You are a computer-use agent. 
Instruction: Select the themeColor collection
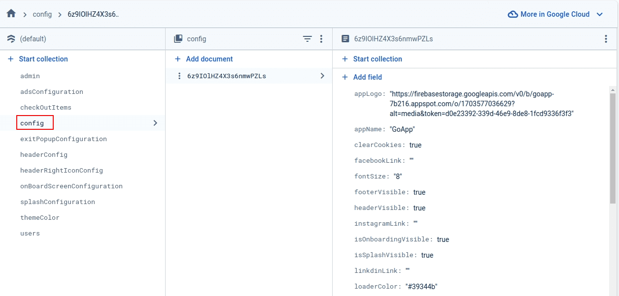coord(39,218)
